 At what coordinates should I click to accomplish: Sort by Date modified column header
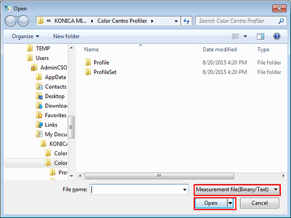point(220,49)
